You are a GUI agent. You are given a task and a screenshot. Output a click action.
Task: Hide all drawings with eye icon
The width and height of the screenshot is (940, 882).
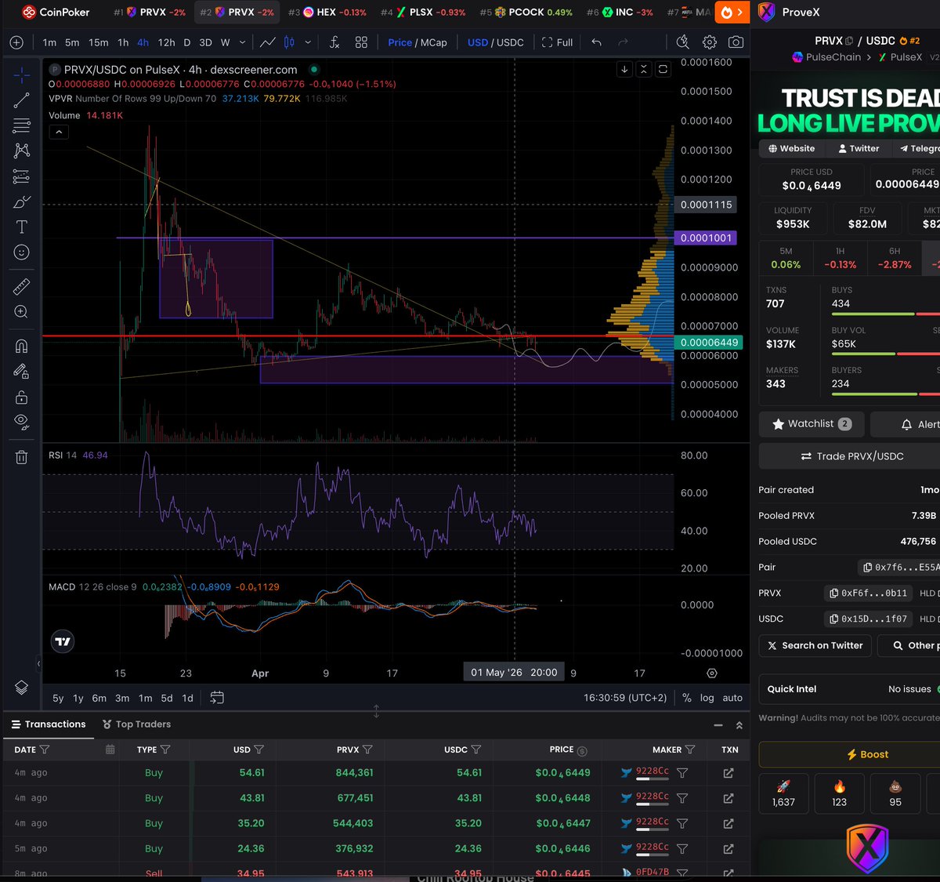pos(21,422)
